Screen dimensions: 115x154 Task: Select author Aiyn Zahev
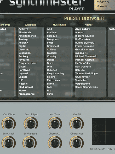pyautogui.click(x=83, y=29)
